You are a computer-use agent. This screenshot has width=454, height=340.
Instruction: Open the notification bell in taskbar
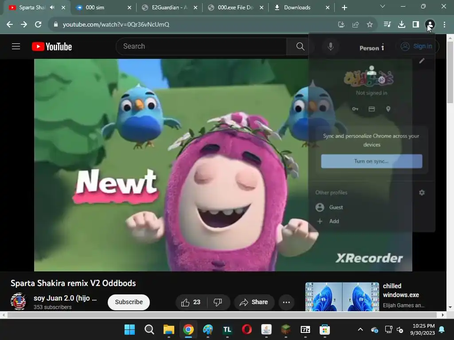pyautogui.click(x=442, y=329)
